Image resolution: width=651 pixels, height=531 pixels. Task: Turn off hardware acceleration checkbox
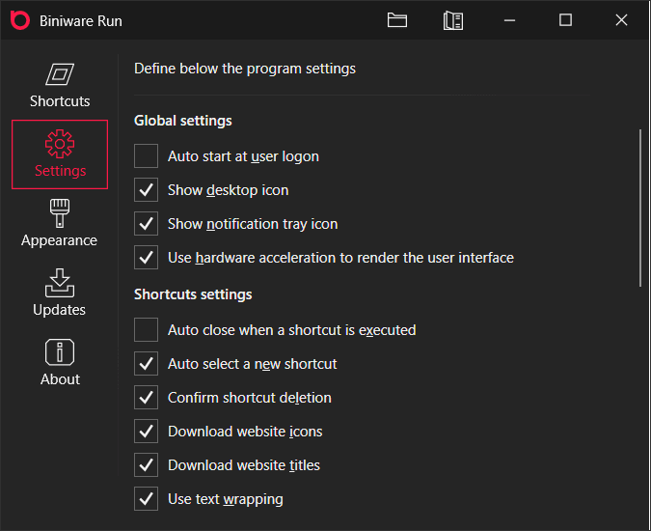click(147, 258)
